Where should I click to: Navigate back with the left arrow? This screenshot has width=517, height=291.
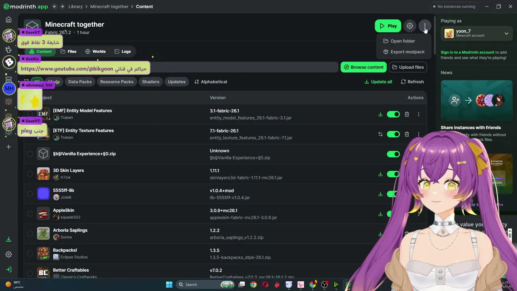point(55,6)
